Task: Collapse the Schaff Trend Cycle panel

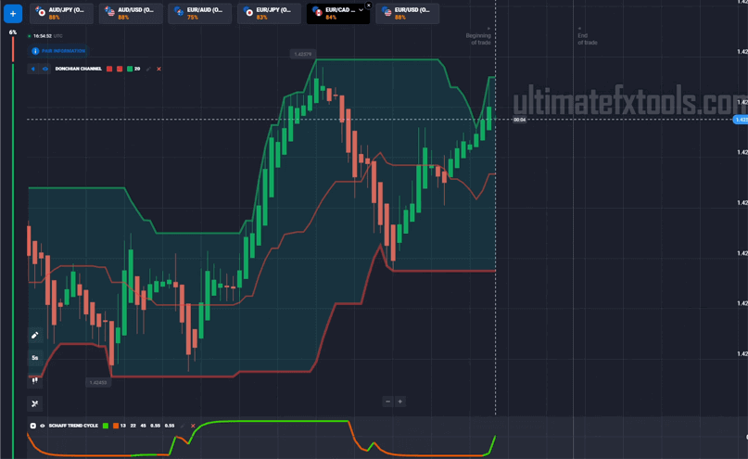Action: click(33, 426)
